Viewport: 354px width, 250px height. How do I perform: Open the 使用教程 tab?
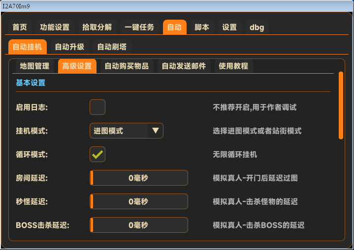233,66
